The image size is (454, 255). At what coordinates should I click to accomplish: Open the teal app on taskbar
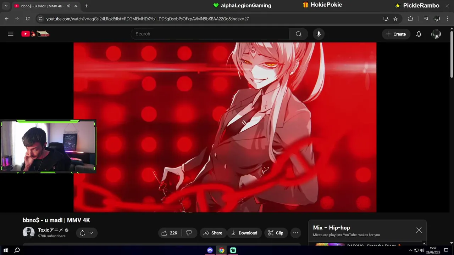(x=233, y=250)
